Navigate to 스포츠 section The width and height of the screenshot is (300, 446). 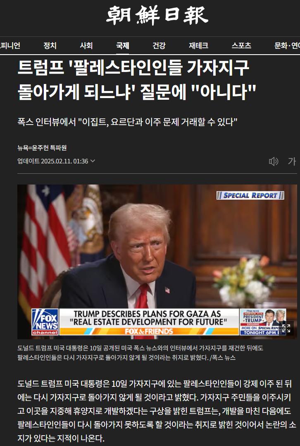tap(241, 46)
